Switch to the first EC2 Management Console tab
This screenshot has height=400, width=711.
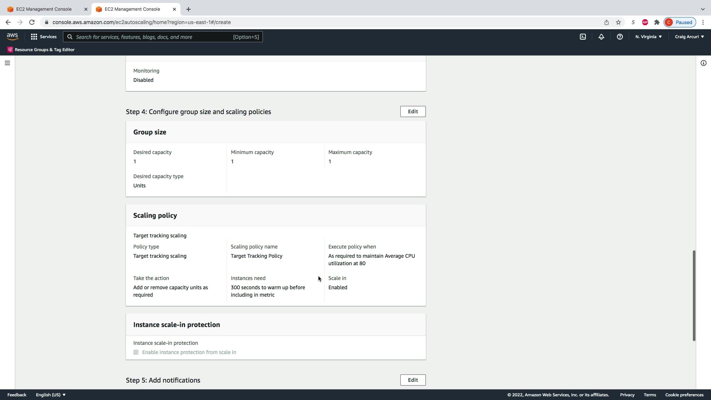click(44, 9)
